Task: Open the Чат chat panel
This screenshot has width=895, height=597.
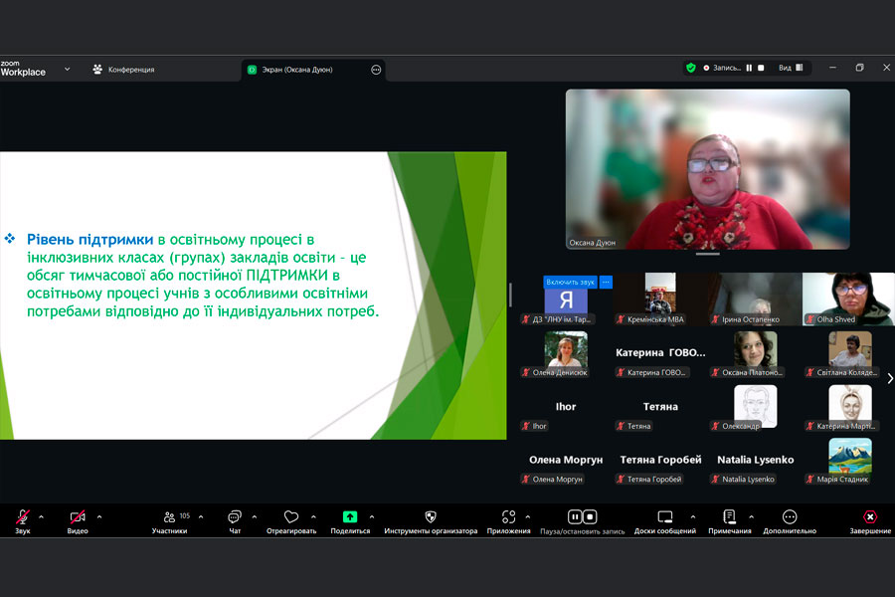Action: [235, 517]
